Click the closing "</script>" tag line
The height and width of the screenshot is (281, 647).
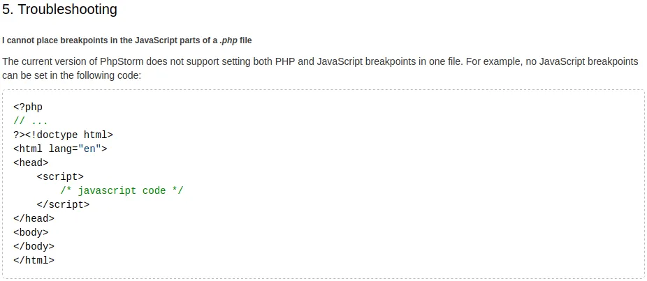[63, 205]
